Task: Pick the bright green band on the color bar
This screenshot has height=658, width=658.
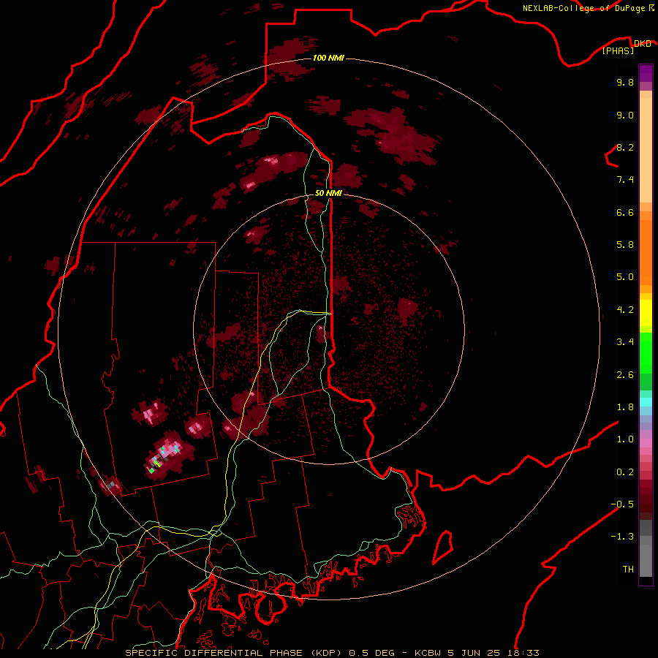Action: click(646, 352)
